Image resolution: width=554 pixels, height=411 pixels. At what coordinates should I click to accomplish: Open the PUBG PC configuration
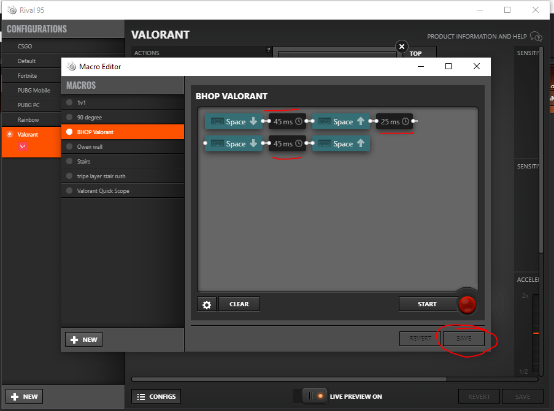[x=31, y=105]
